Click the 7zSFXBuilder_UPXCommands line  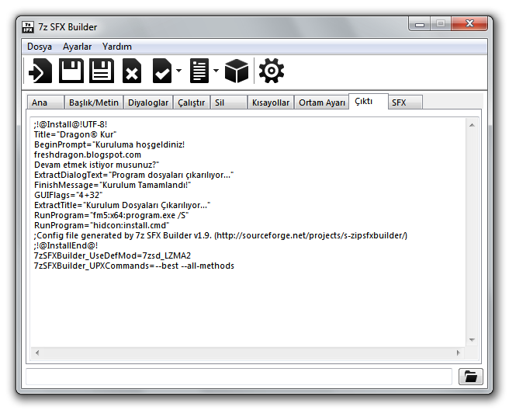(134, 266)
